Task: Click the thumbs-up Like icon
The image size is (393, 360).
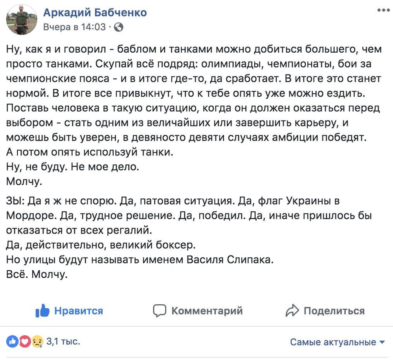Action: (42, 311)
